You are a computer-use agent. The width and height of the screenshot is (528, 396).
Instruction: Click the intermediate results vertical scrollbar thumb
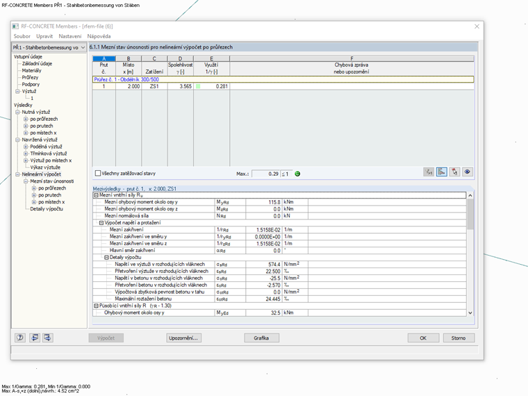click(470, 214)
